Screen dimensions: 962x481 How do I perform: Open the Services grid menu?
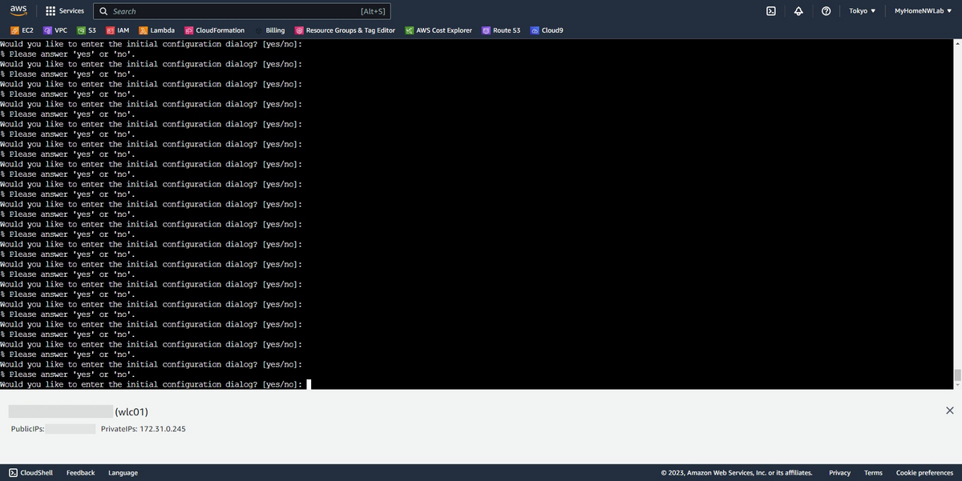pos(65,11)
